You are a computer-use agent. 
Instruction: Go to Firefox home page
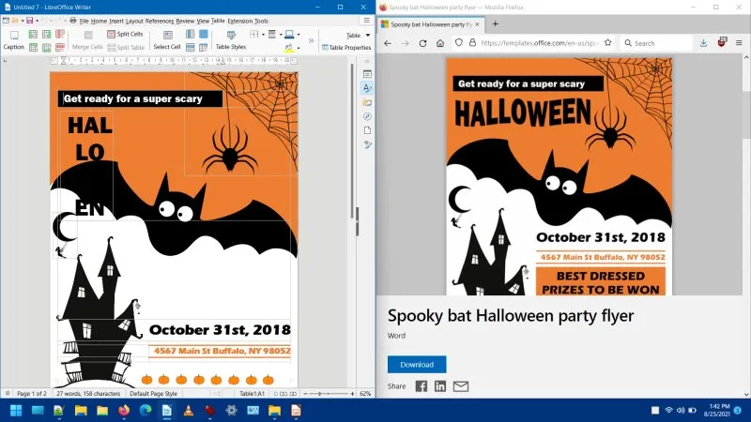pyautogui.click(x=440, y=43)
